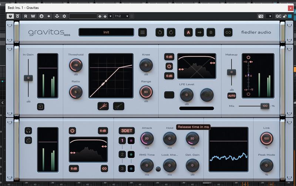The width and height of the screenshot is (296, 186).
Task: Click the undo arrow icon
Action: (159, 33)
